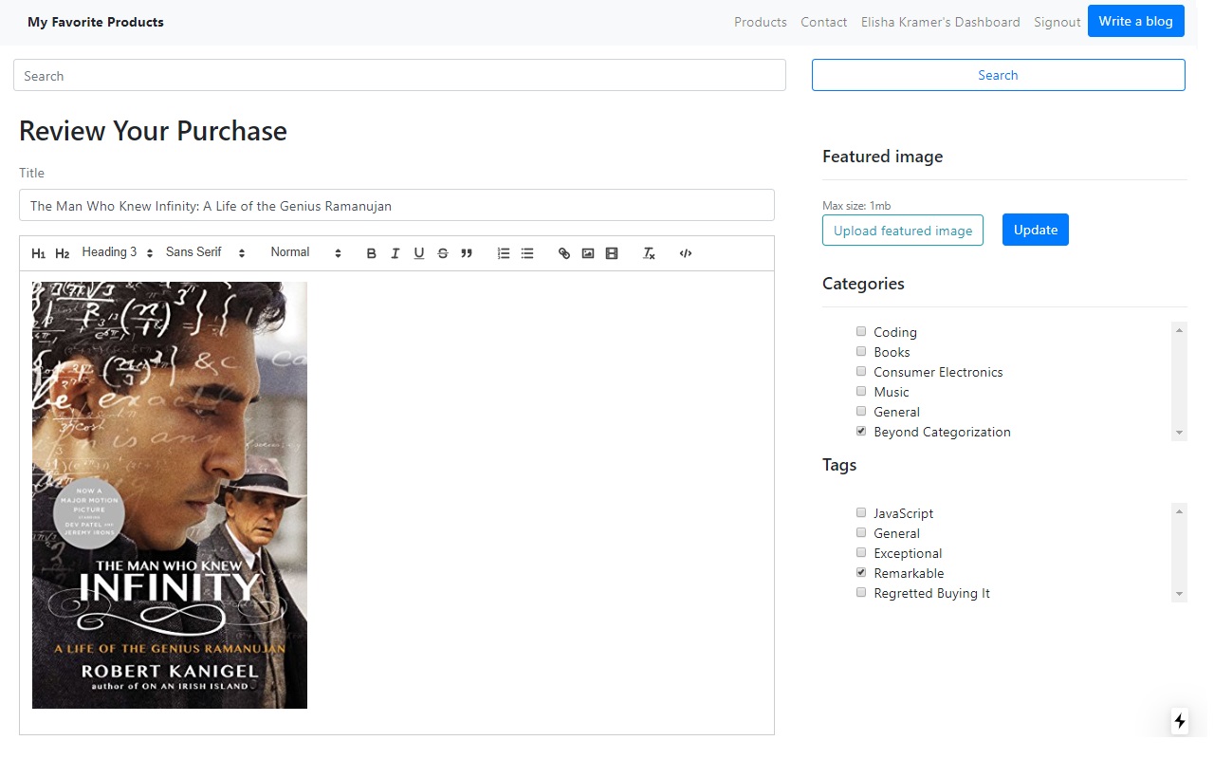This screenshot has width=1214, height=759.
Task: Open the Products nav link
Action: pyautogui.click(x=761, y=22)
